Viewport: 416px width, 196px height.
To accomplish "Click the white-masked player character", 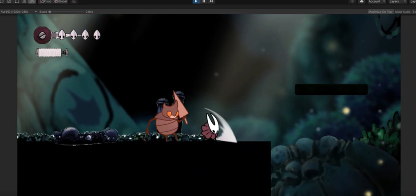I will pyautogui.click(x=211, y=127).
